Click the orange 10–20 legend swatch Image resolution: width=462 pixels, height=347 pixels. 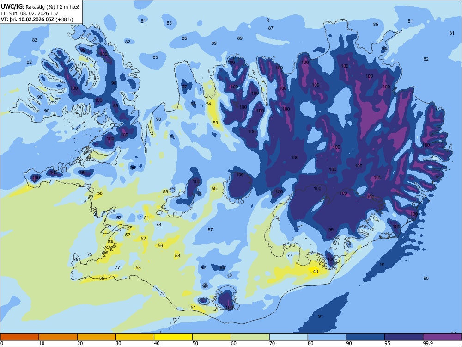(58, 337)
